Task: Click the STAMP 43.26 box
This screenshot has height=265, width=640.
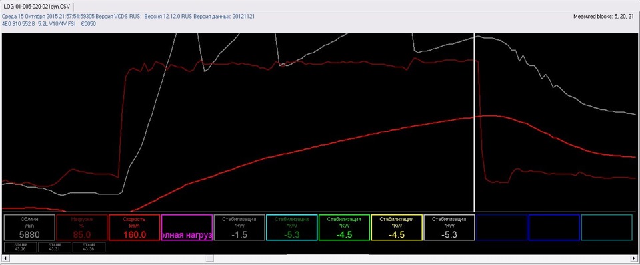Action: click(20, 247)
